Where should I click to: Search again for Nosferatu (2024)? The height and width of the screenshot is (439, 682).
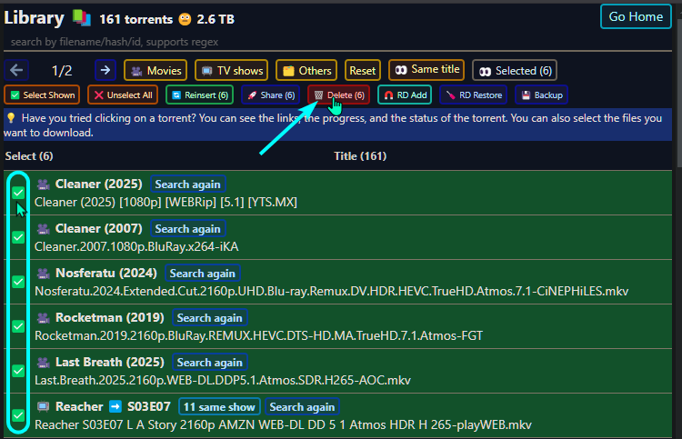(x=202, y=274)
